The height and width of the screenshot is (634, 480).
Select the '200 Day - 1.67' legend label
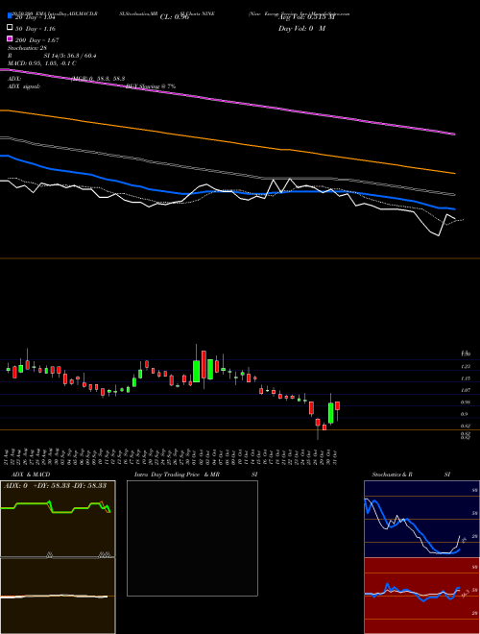(x=37, y=40)
